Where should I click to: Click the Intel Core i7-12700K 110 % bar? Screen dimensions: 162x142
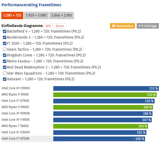coord(104,101)
